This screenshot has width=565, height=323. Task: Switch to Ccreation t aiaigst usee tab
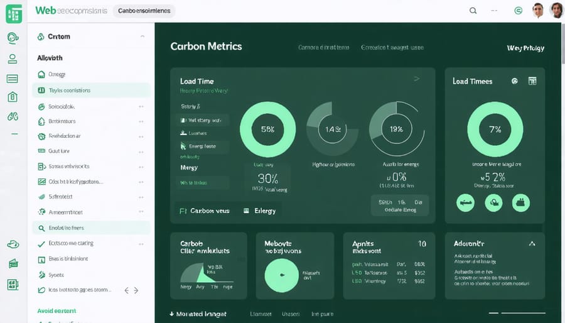point(392,47)
